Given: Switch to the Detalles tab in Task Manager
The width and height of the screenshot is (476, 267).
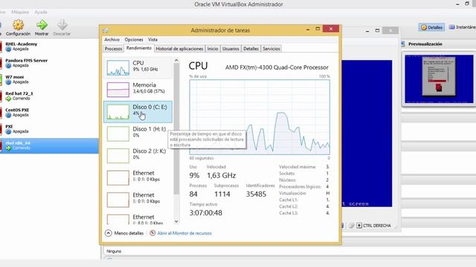Looking at the screenshot, I should coord(251,49).
